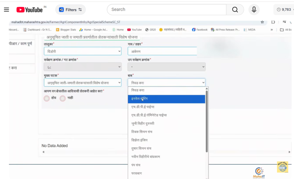This screenshot has height=179, width=294.
Task: Open the तालुका dropdown
Action: [x=83, y=51]
